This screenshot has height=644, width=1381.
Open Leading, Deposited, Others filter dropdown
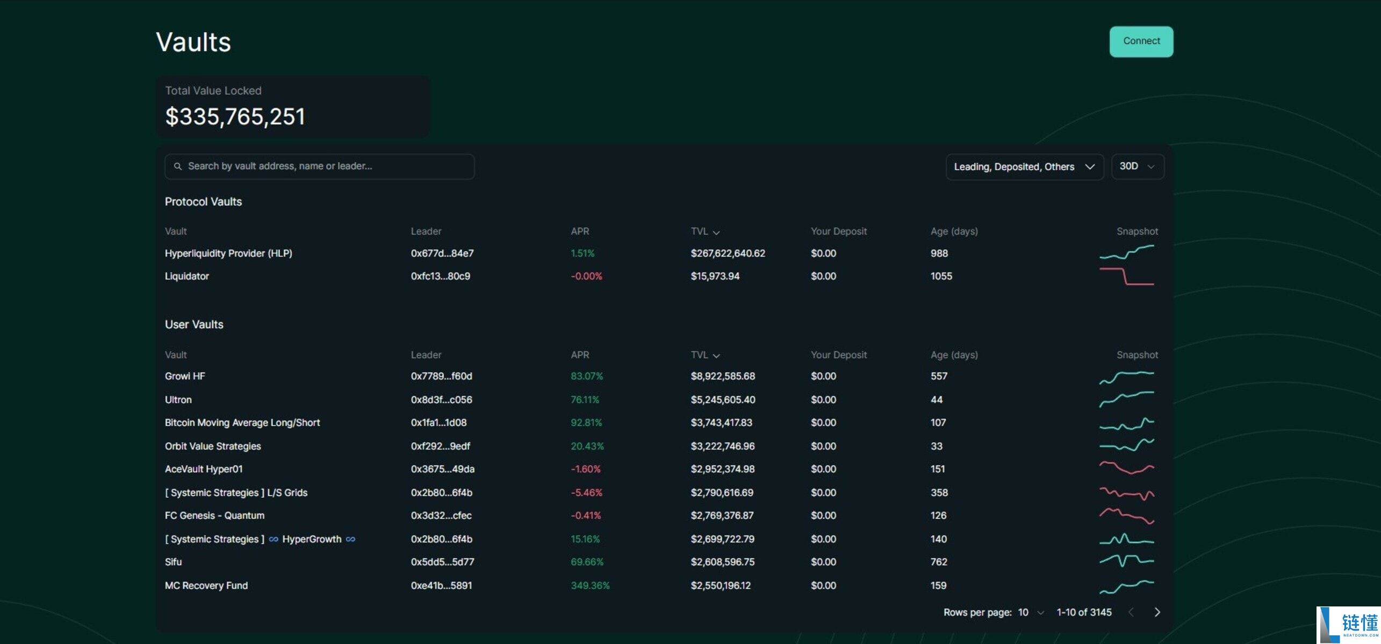click(1024, 167)
